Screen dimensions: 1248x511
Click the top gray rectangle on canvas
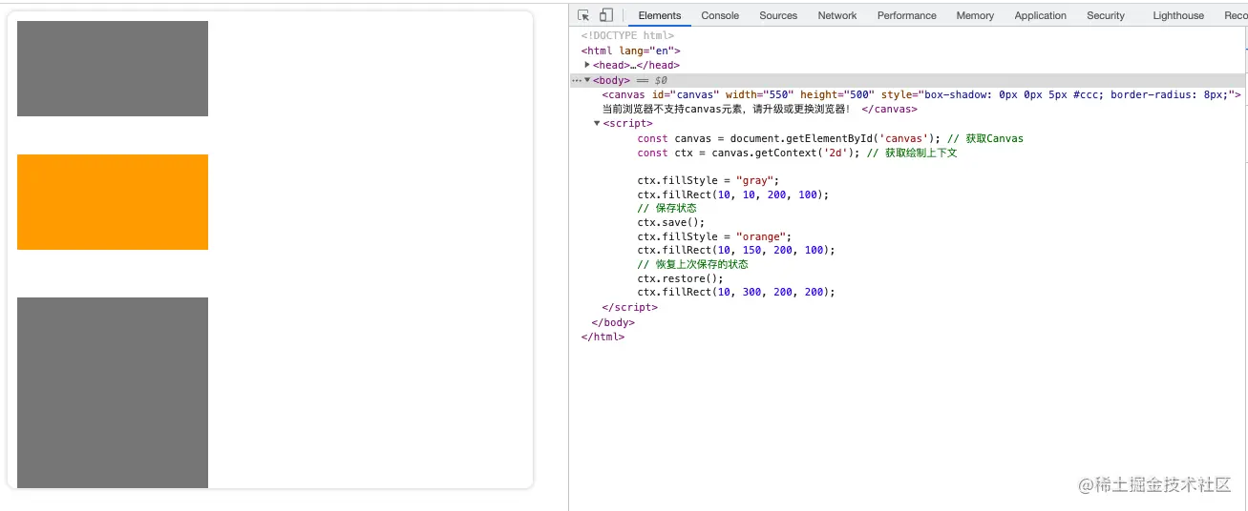[113, 69]
